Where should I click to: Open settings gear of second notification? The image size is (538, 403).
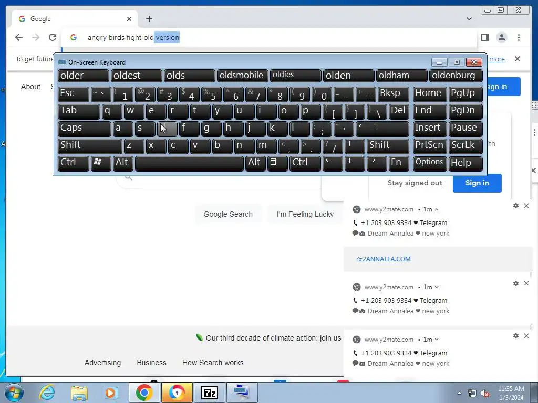click(x=516, y=283)
